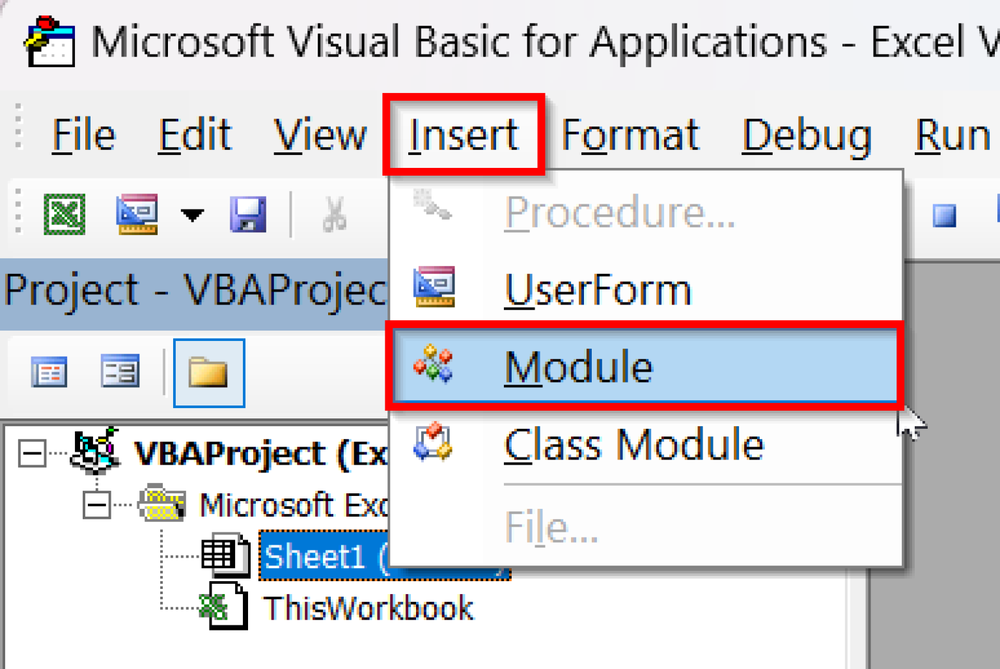Viewport: 1000px width, 669px height.
Task: Choose Class Module from the Insert menu
Action: pyautogui.click(x=633, y=446)
